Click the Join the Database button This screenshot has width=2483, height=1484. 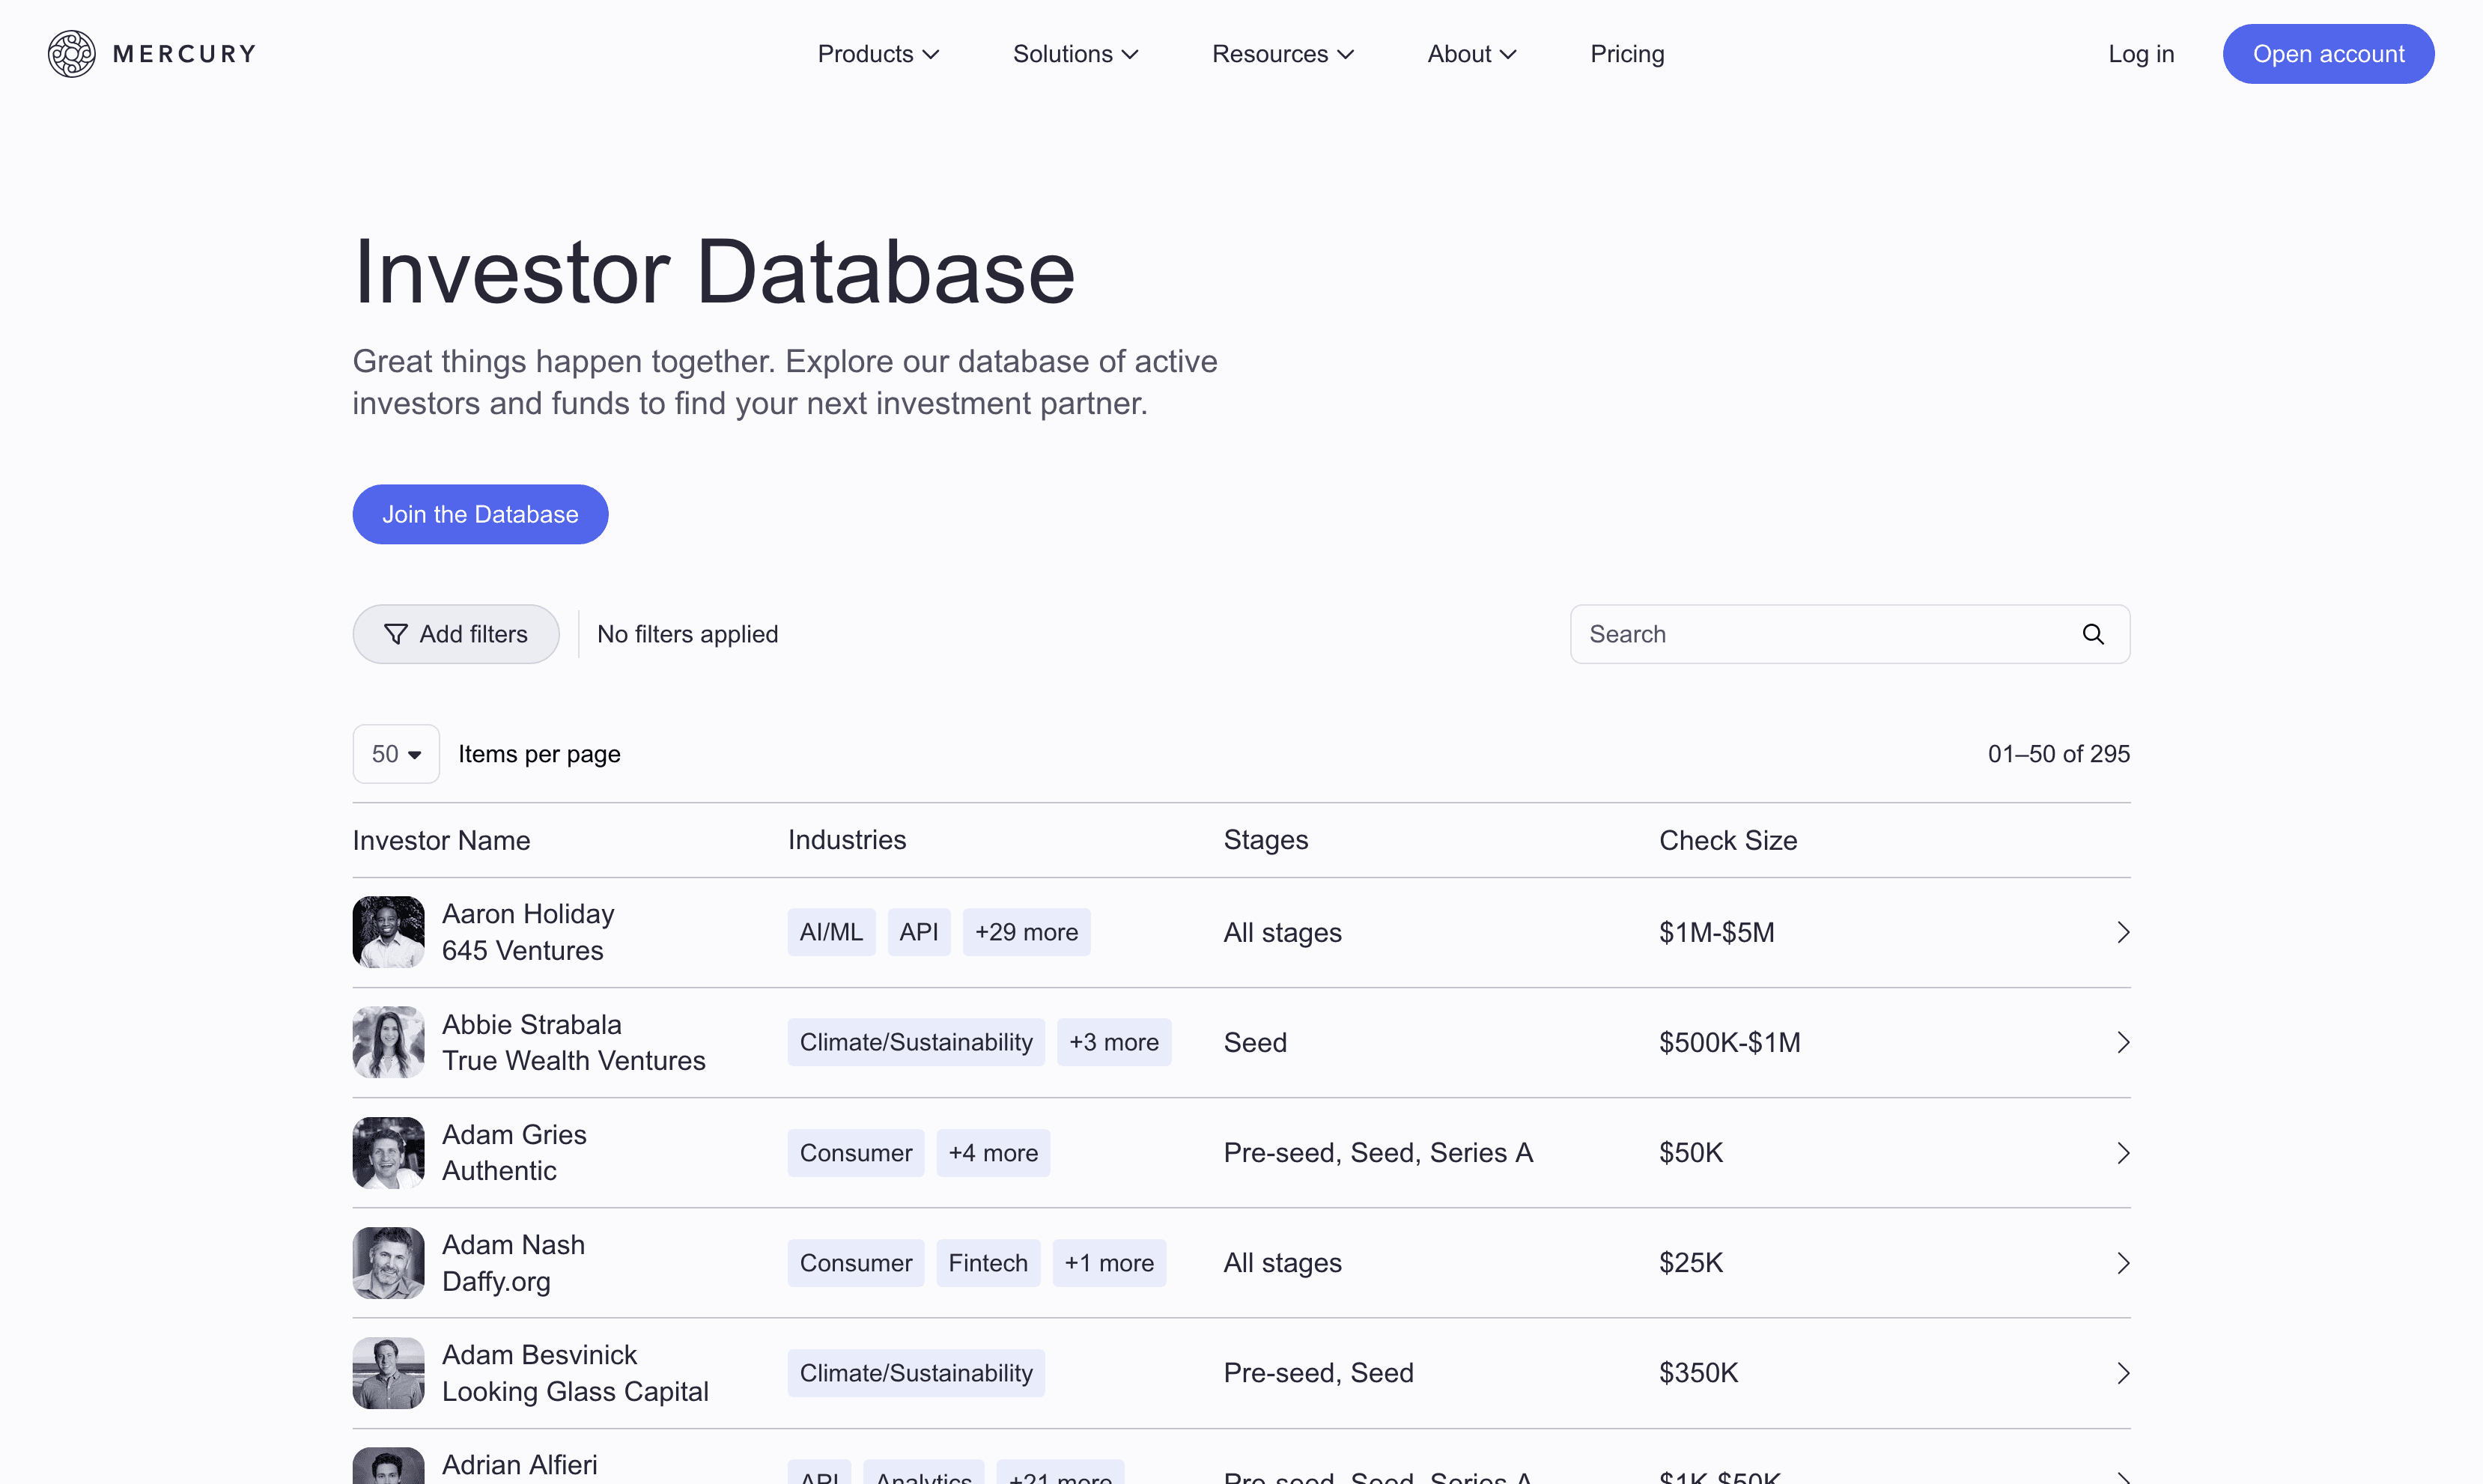tap(480, 514)
